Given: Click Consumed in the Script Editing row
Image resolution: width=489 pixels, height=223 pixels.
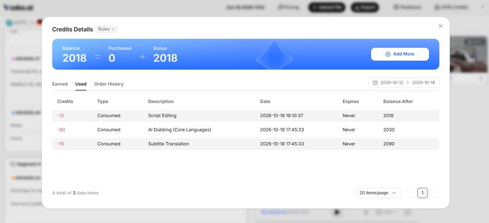Looking at the screenshot, I should pyautogui.click(x=109, y=116).
